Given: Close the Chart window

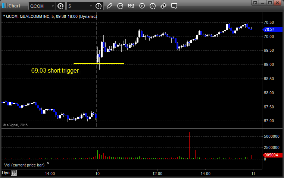Looking at the screenshot, I should point(278,3).
